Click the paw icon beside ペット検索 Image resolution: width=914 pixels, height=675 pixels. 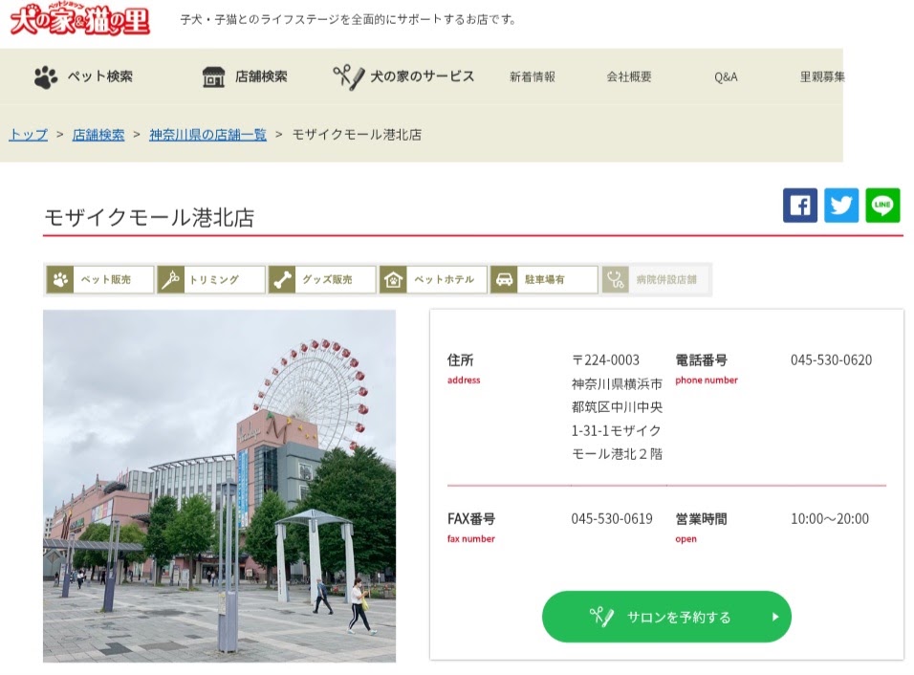coord(46,76)
